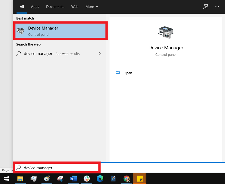Launch Microsoft Edge from the taskbar
This screenshot has height=184, width=225.
click(x=100, y=179)
